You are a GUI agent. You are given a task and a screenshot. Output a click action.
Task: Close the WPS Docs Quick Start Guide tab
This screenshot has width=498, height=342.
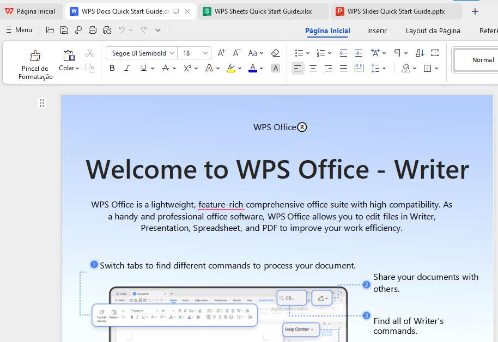(x=187, y=11)
